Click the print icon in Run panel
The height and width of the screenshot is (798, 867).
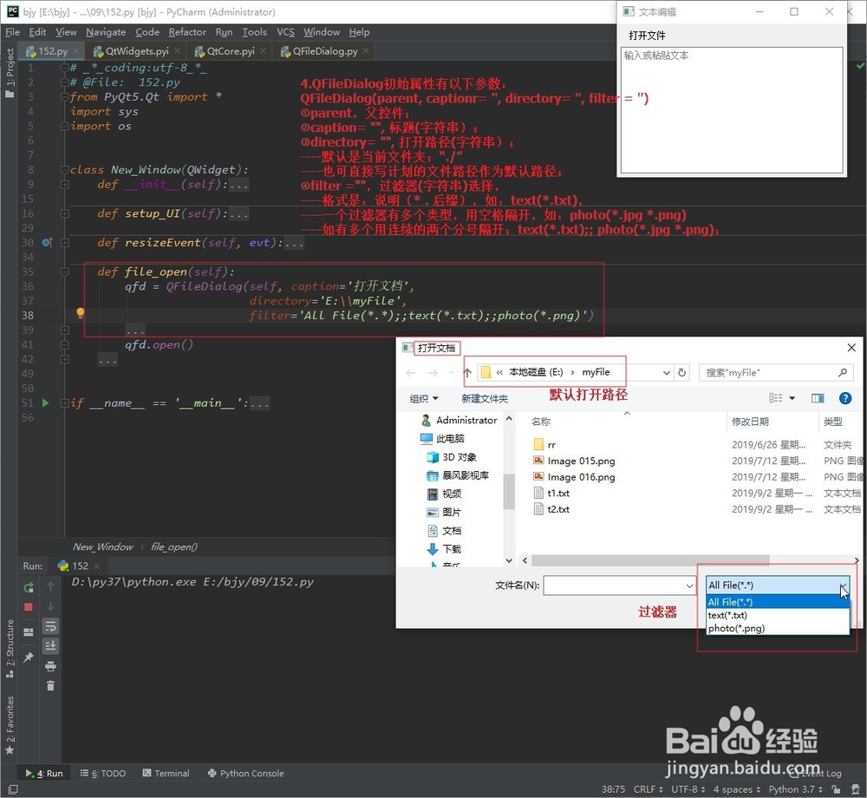50,666
